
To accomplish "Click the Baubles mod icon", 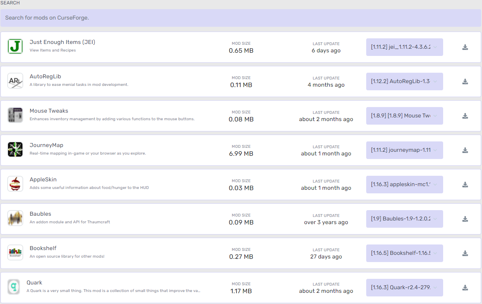I will point(15,218).
